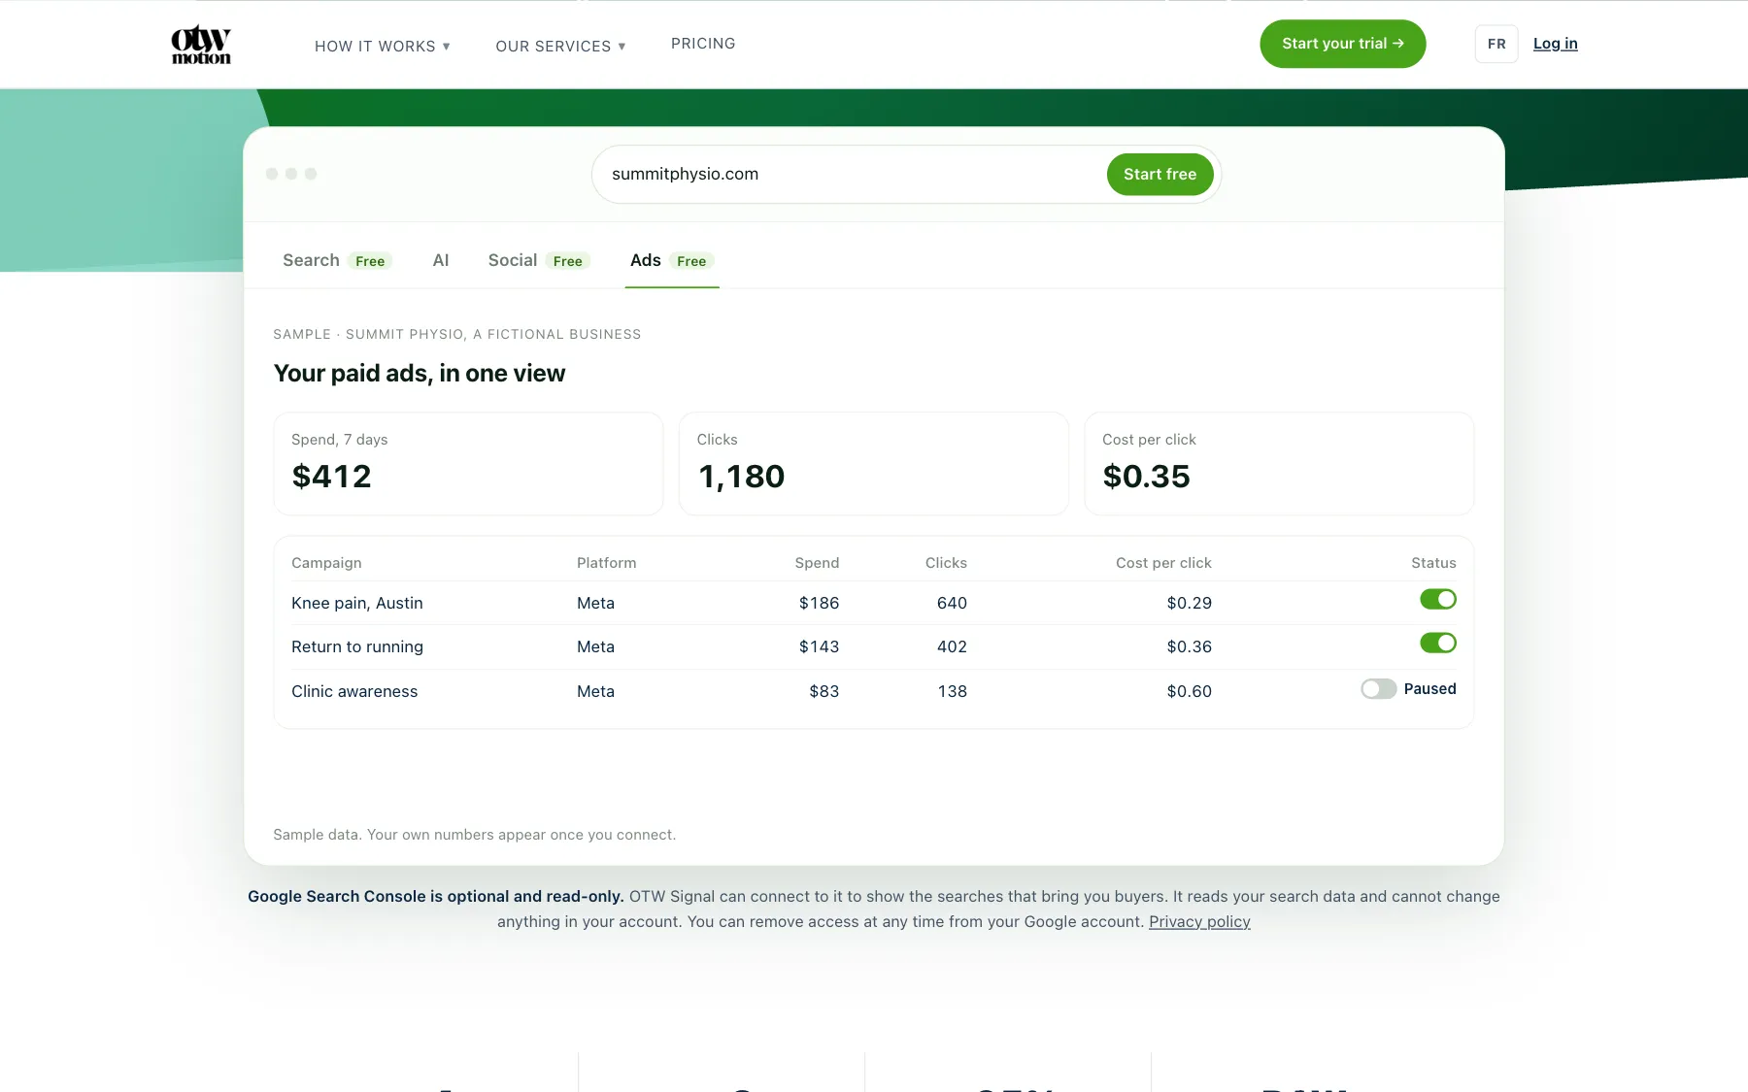Select the Clinic awareness campaign name

click(x=354, y=691)
